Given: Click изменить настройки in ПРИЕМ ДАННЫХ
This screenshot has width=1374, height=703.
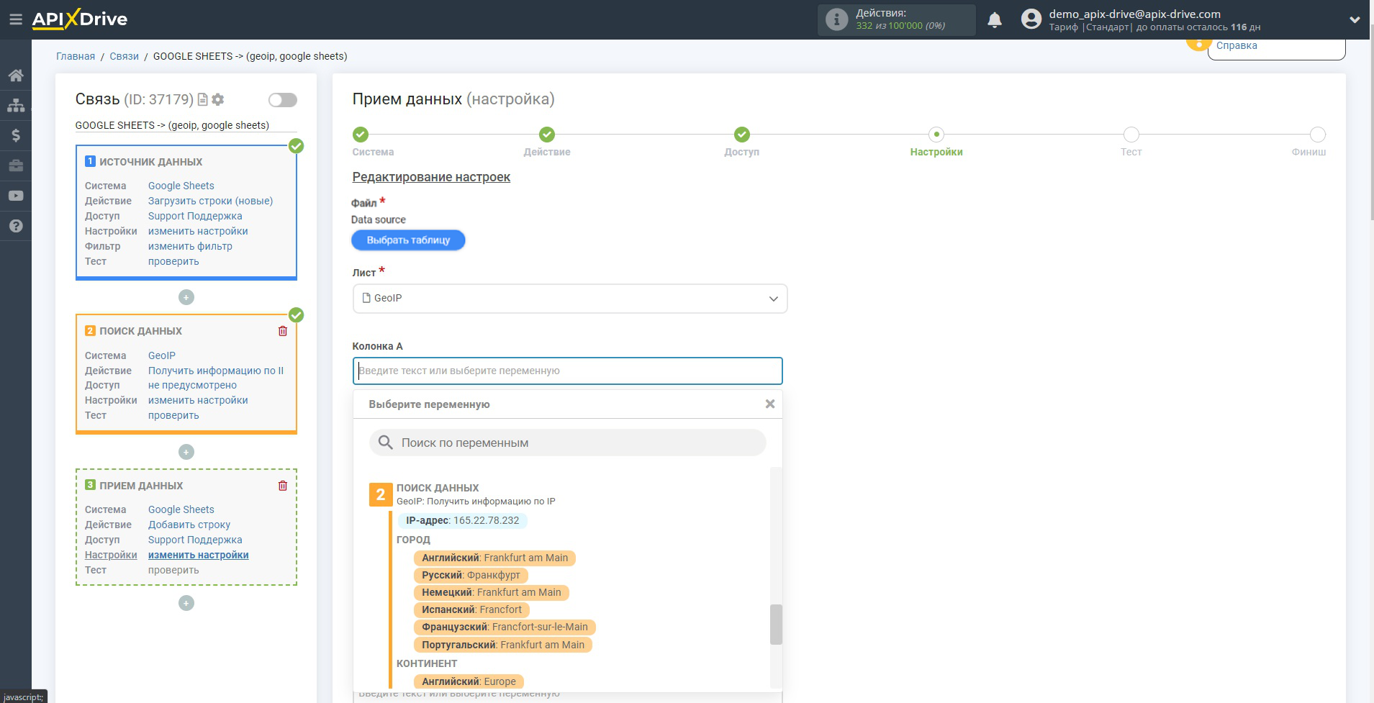Looking at the screenshot, I should click(x=199, y=555).
